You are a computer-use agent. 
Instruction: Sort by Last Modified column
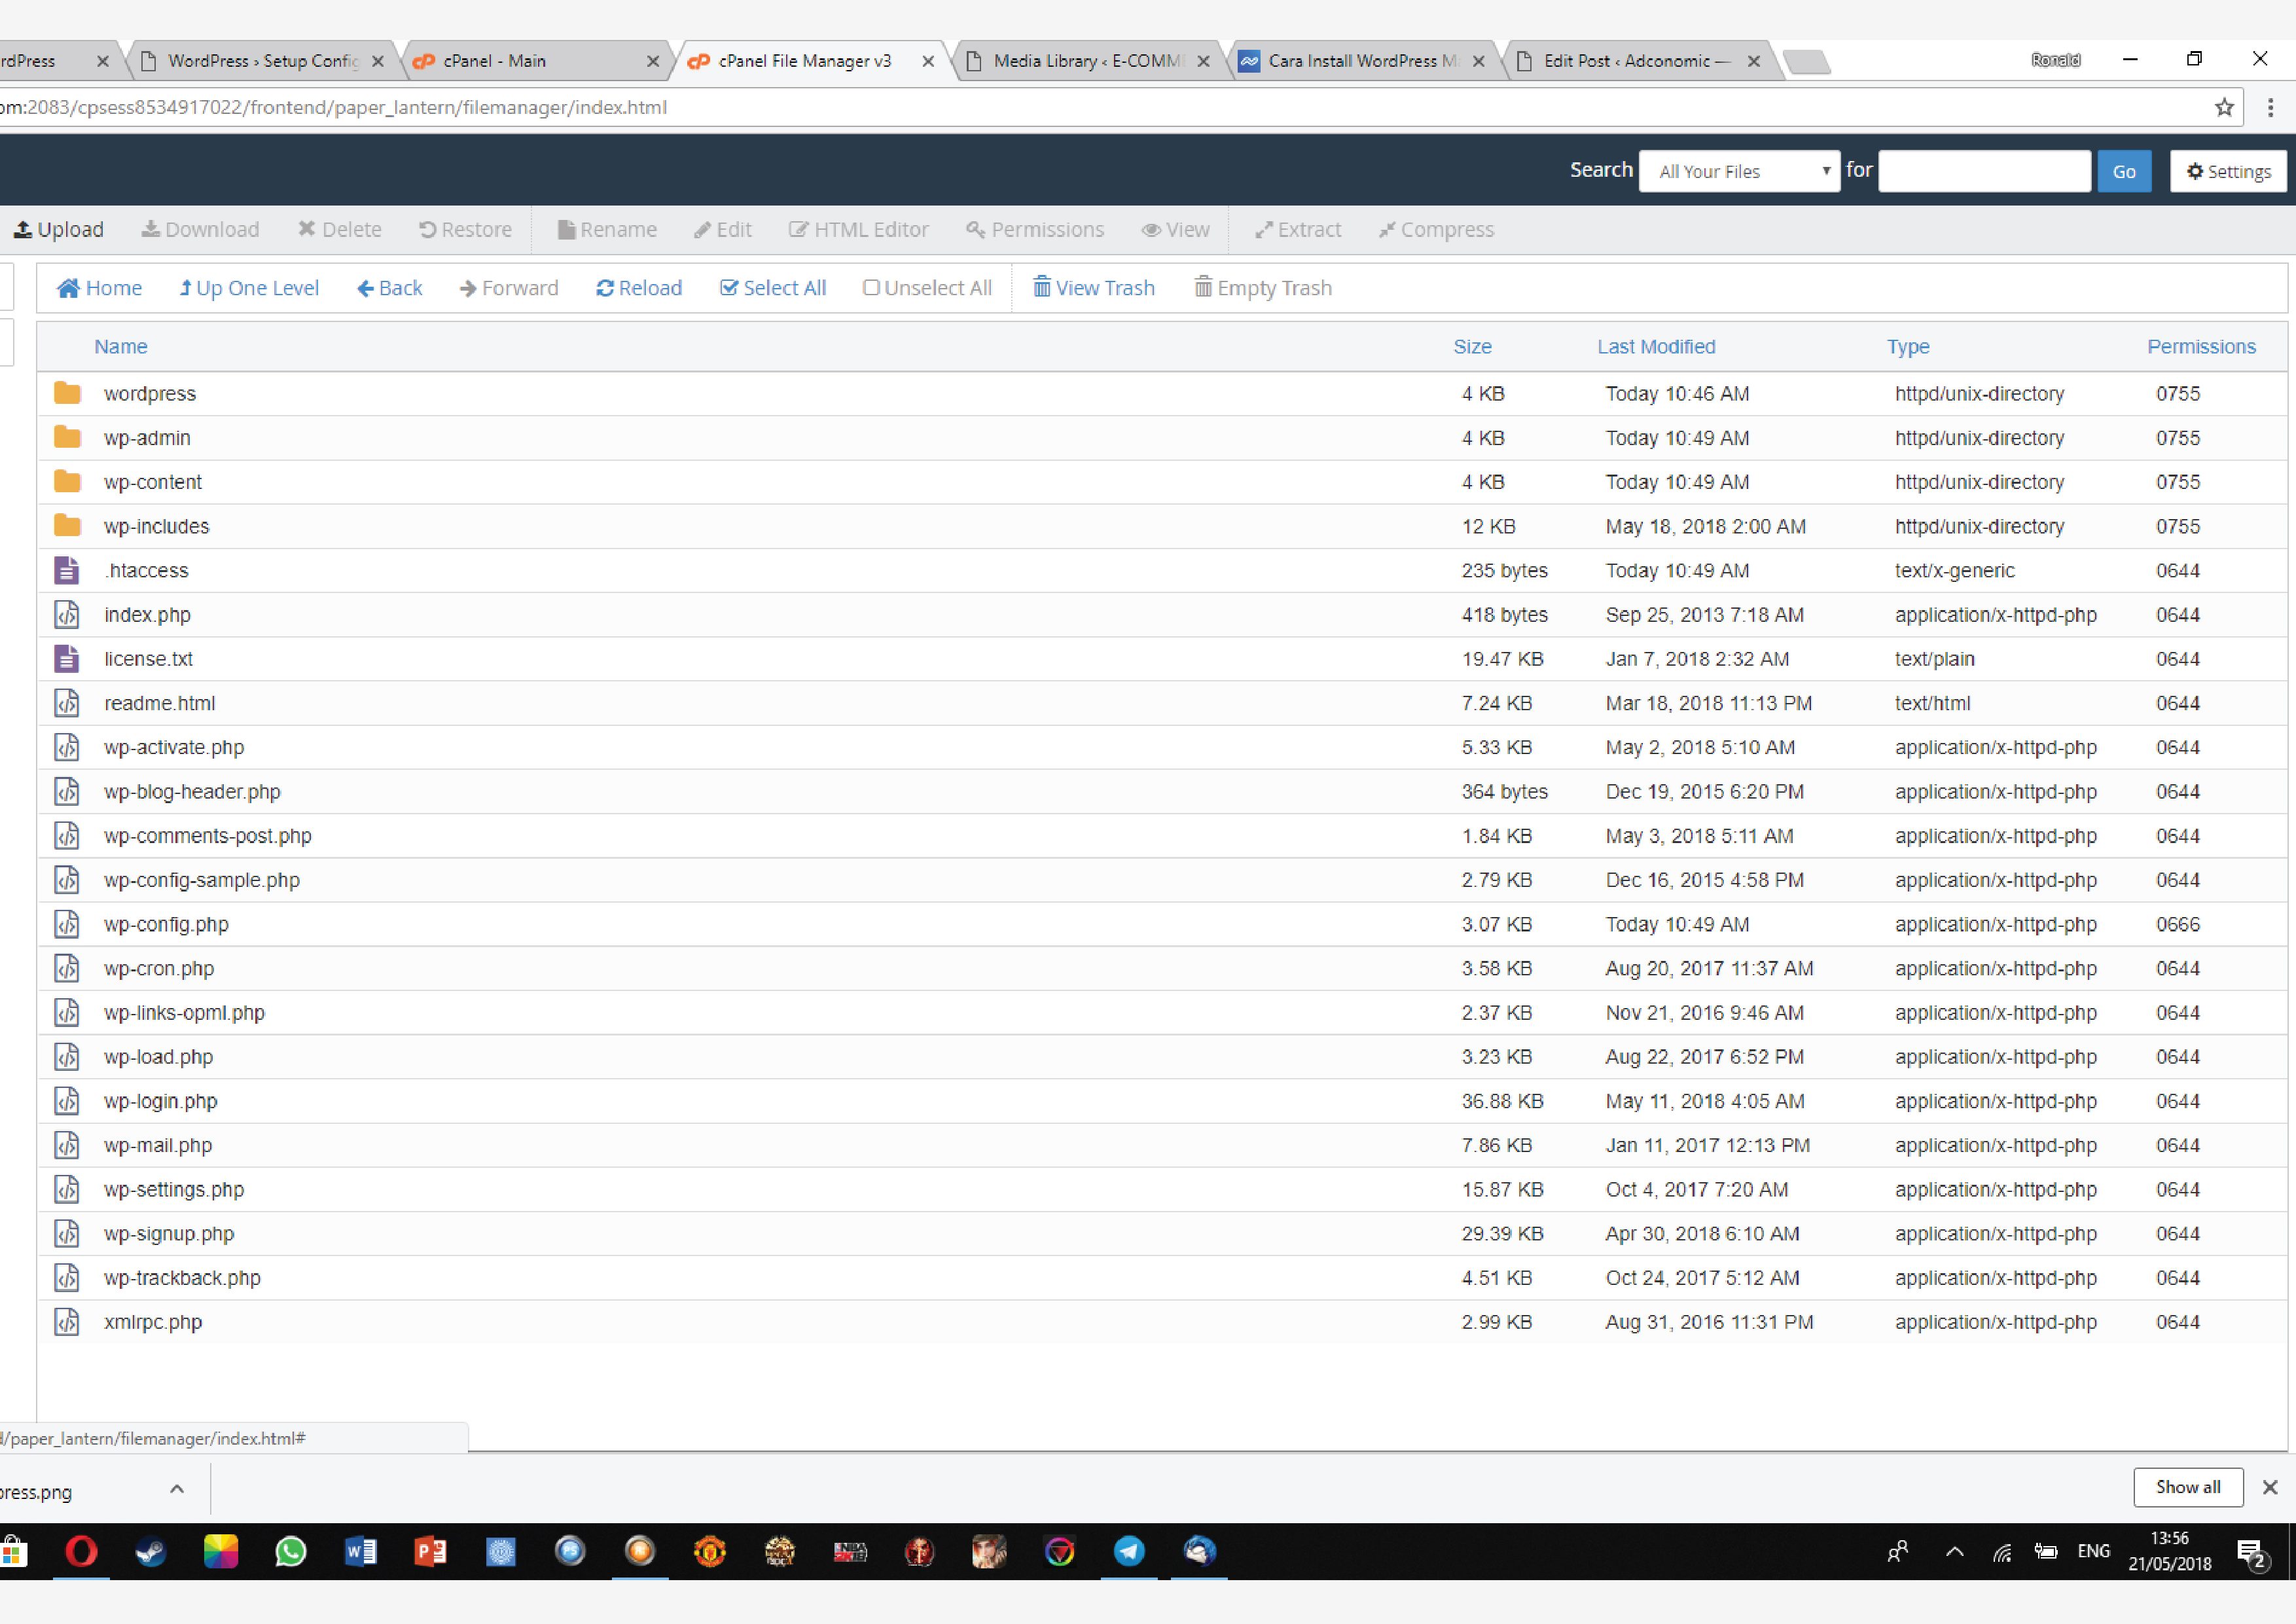pos(1656,347)
